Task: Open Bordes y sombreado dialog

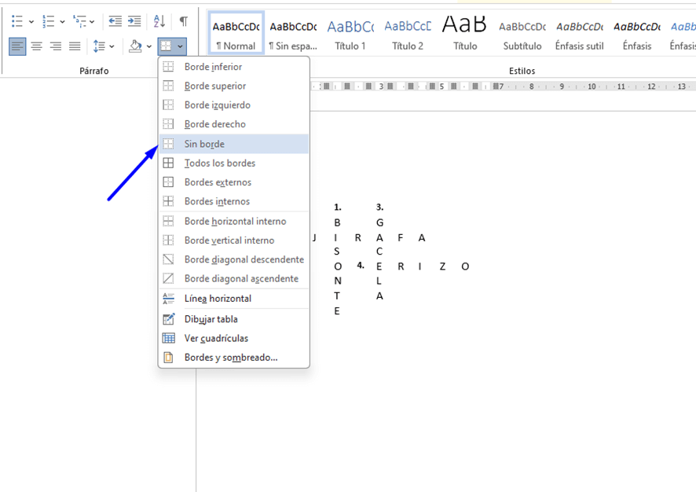Action: point(231,358)
